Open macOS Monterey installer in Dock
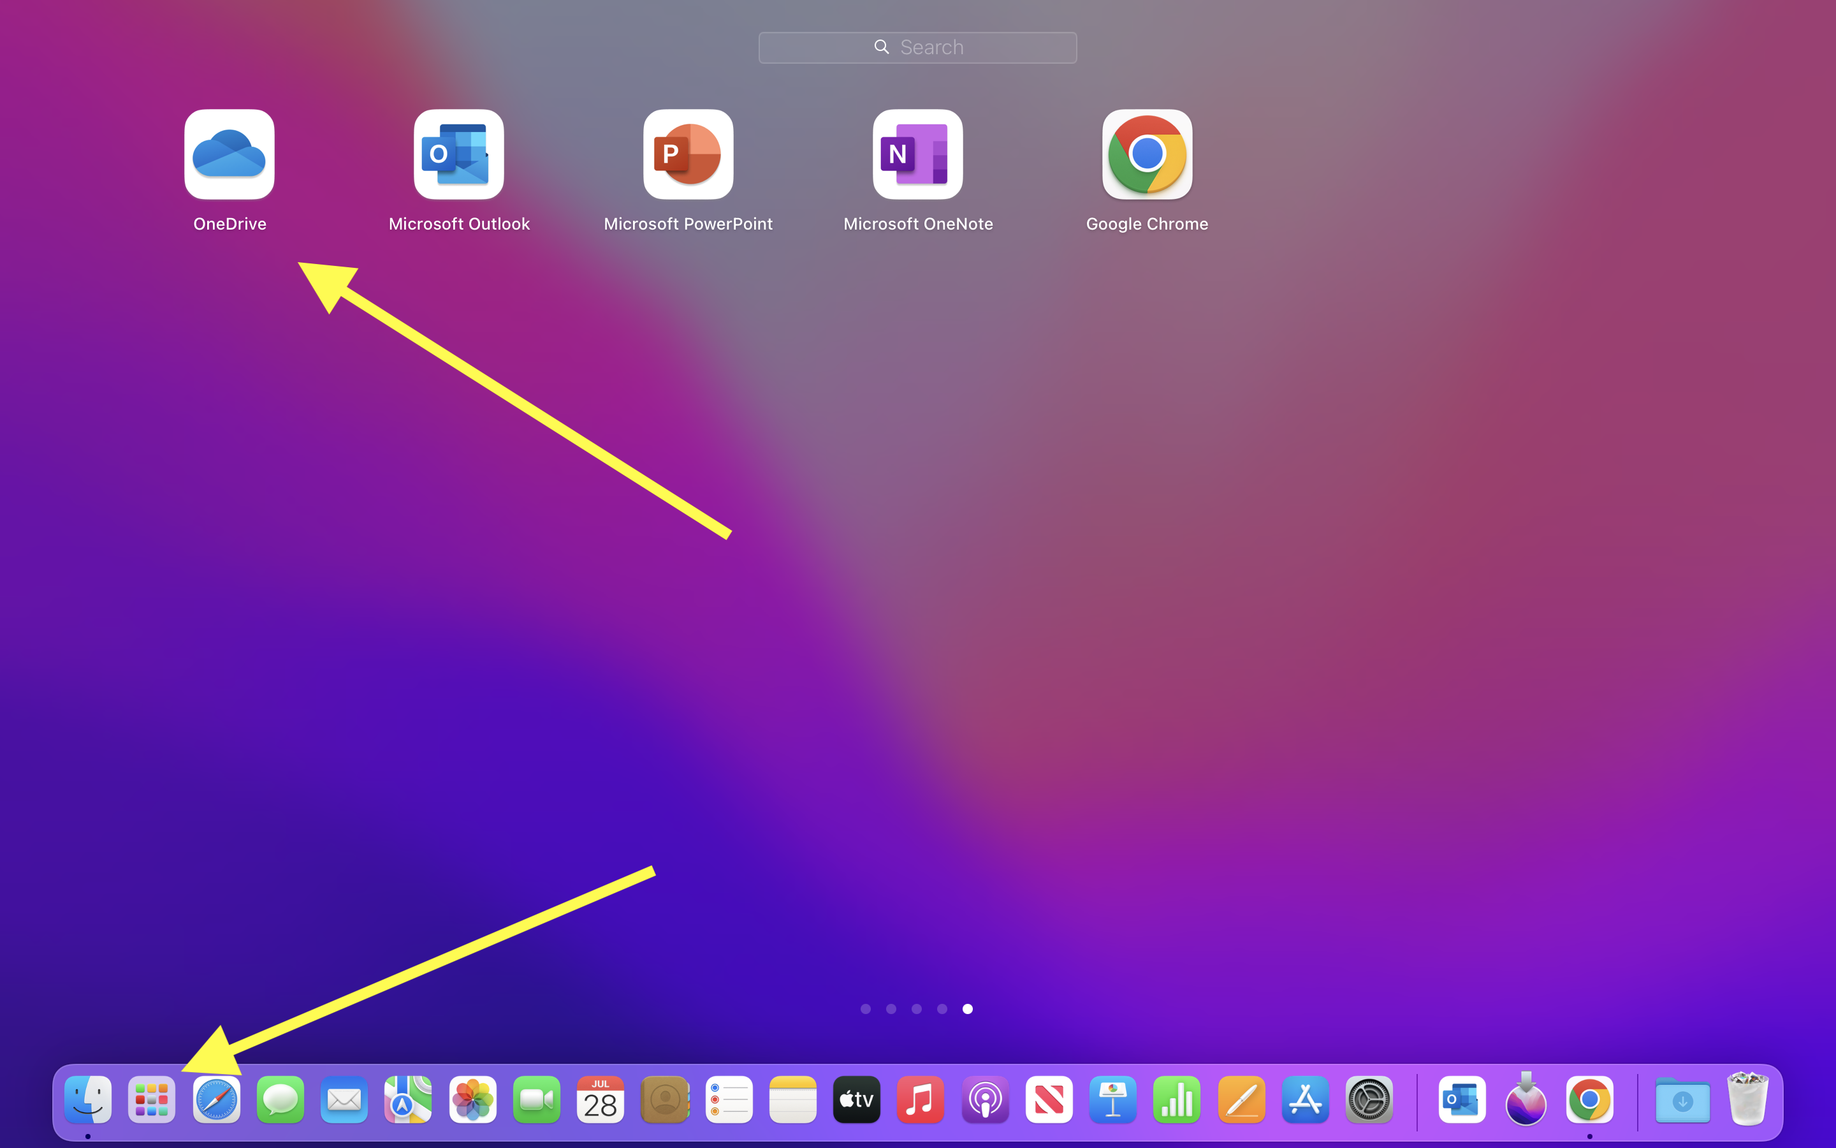1836x1148 pixels. [1526, 1100]
